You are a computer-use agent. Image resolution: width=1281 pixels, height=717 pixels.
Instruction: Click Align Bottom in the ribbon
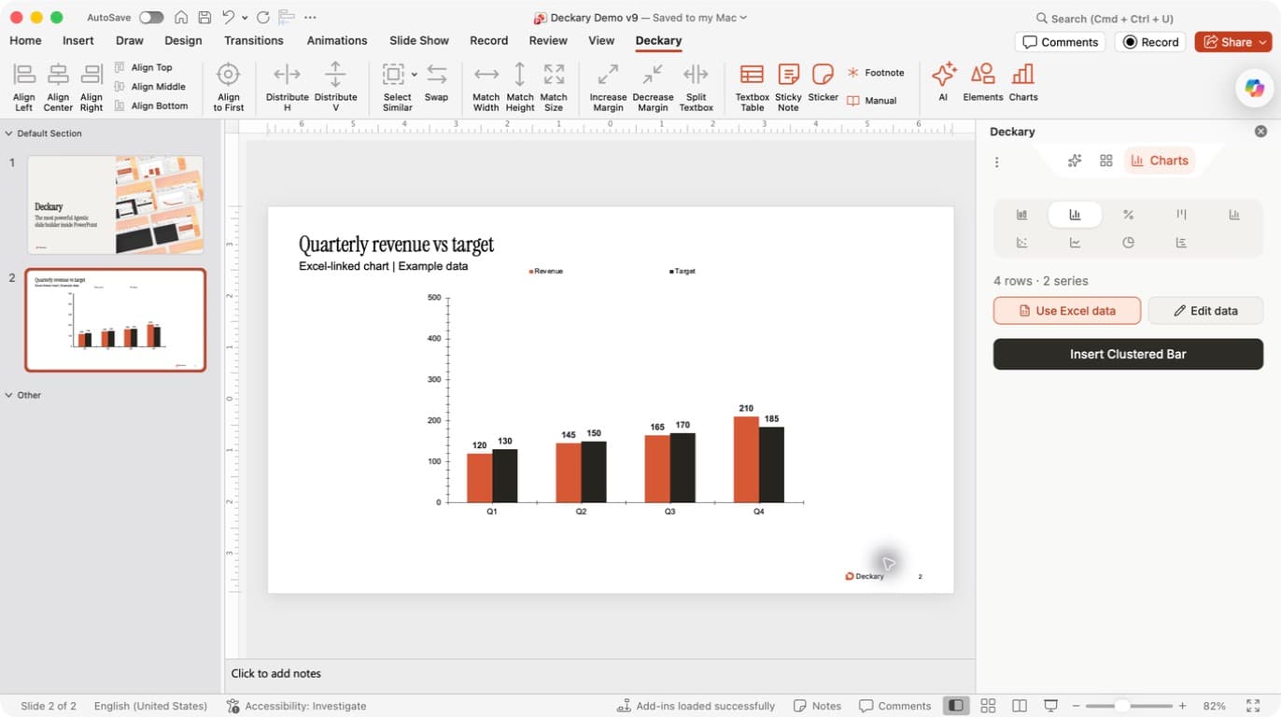tap(151, 105)
